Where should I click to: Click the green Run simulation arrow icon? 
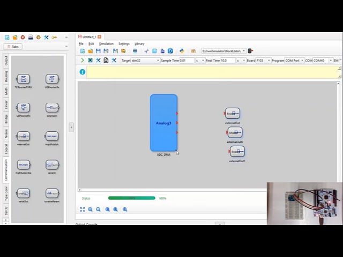pyautogui.click(x=83, y=61)
